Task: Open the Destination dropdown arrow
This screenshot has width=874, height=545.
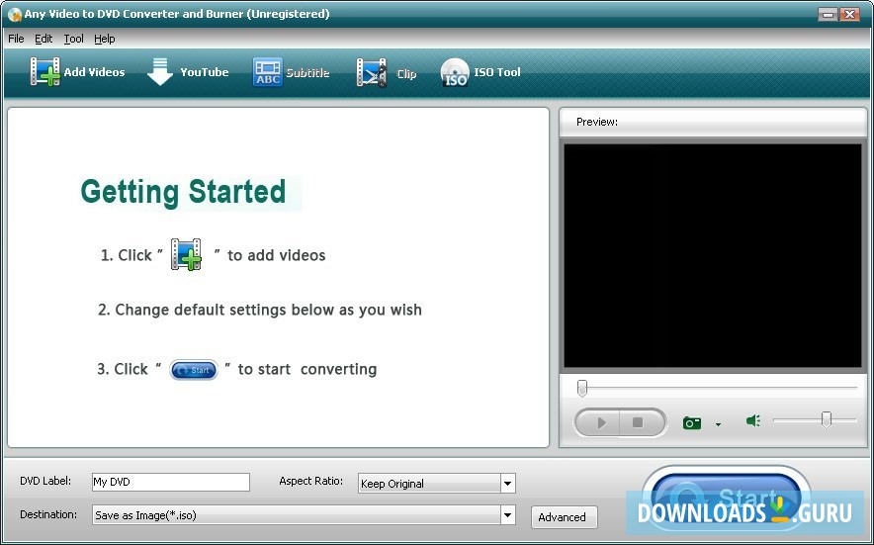Action: [508, 515]
